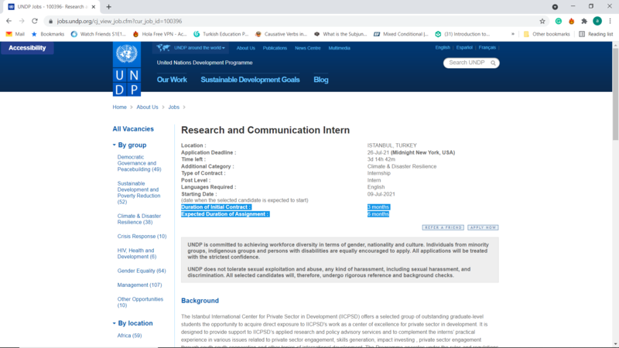Close the UNDP Jobs tab
This screenshot has height=348, width=619.
pos(94,7)
